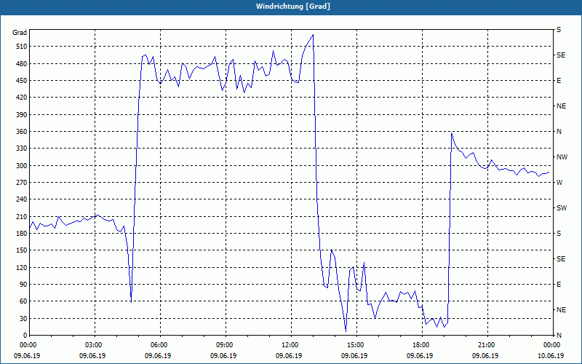Image resolution: width=582 pixels, height=364 pixels.
Task: Select the 240 y-axis value
Action: [22, 199]
